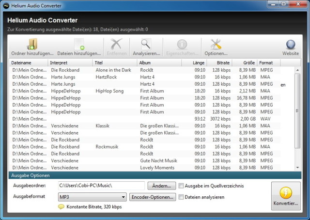Sort by the Länge column header

click(x=194, y=63)
